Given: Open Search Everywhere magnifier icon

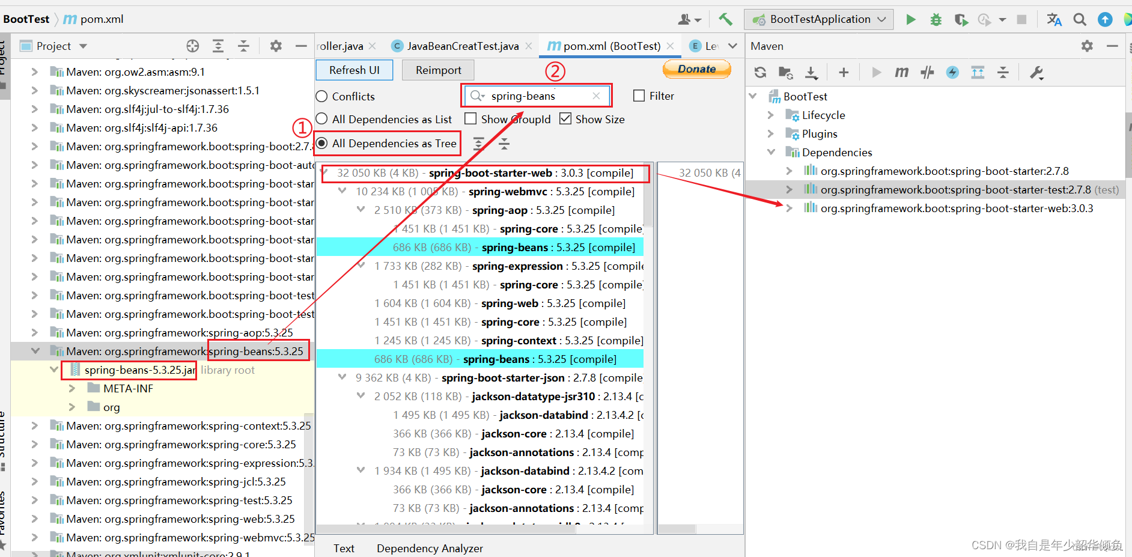Looking at the screenshot, I should point(1080,19).
